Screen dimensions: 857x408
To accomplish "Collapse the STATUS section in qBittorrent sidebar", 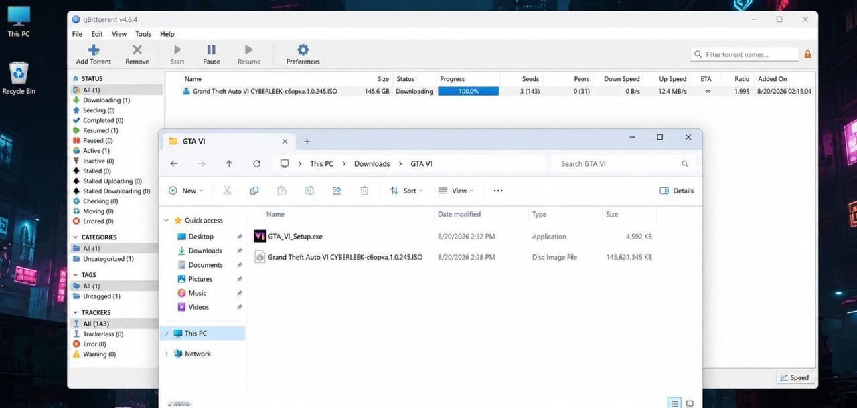I will [x=75, y=79].
